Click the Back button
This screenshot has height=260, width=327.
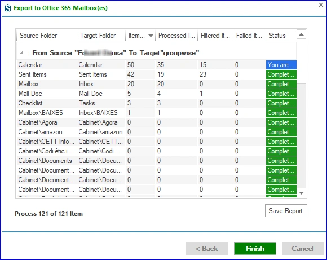[x=207, y=248]
